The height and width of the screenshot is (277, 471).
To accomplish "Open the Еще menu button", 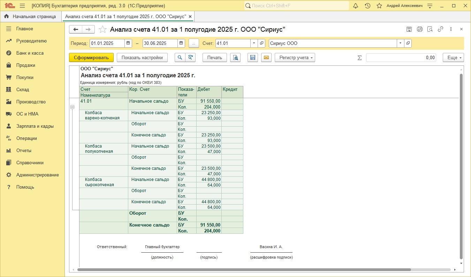I will 453,58.
